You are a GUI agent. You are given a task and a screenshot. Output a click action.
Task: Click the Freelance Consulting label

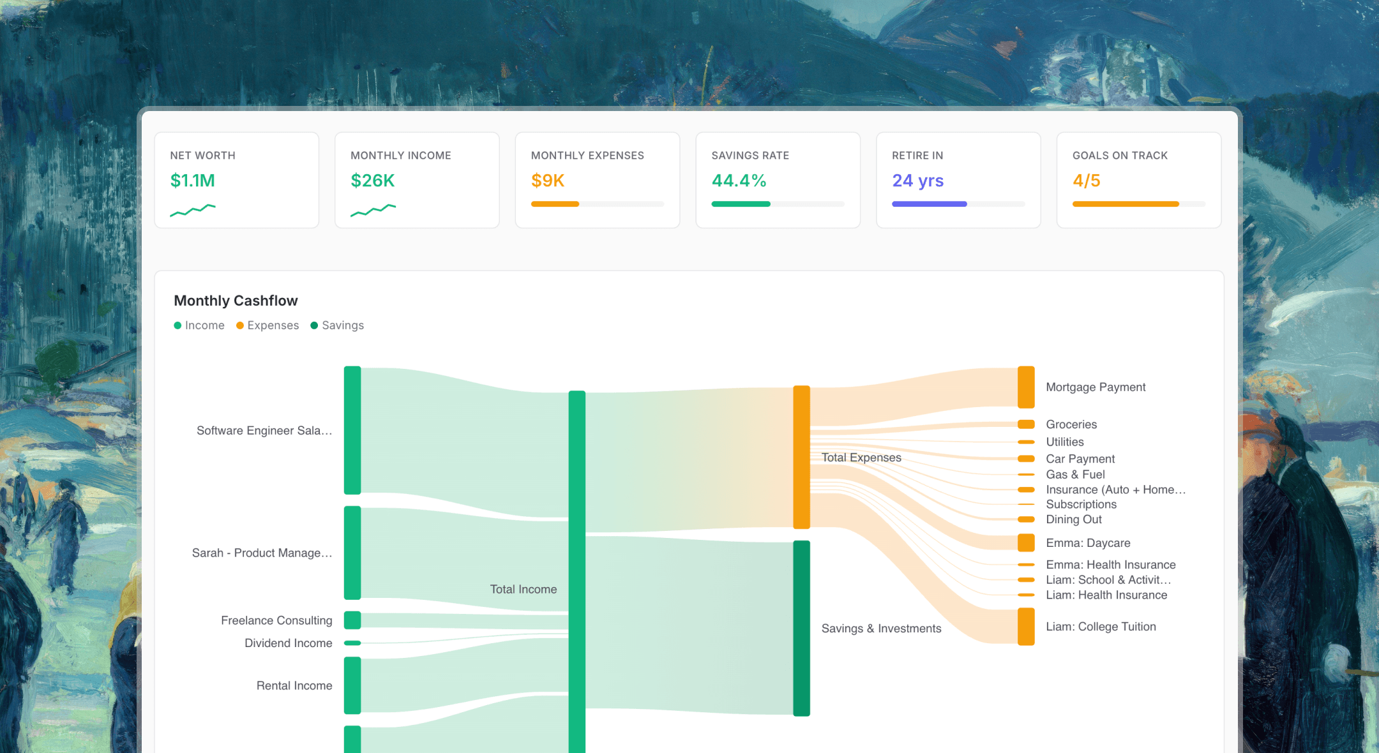pos(276,620)
